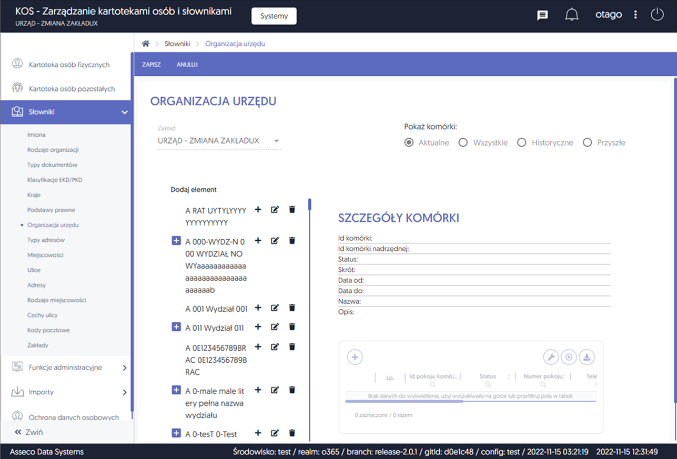677x459 pixels.
Task: Add child to A 0-male element
Action: pyautogui.click(x=258, y=390)
